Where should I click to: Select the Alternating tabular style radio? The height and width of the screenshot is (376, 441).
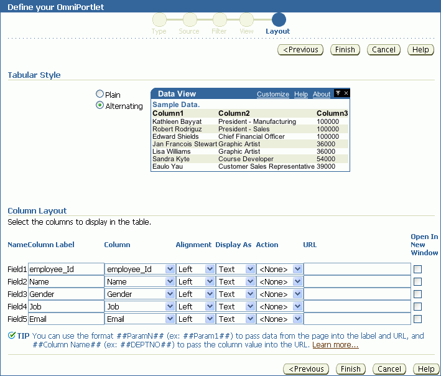[100, 105]
